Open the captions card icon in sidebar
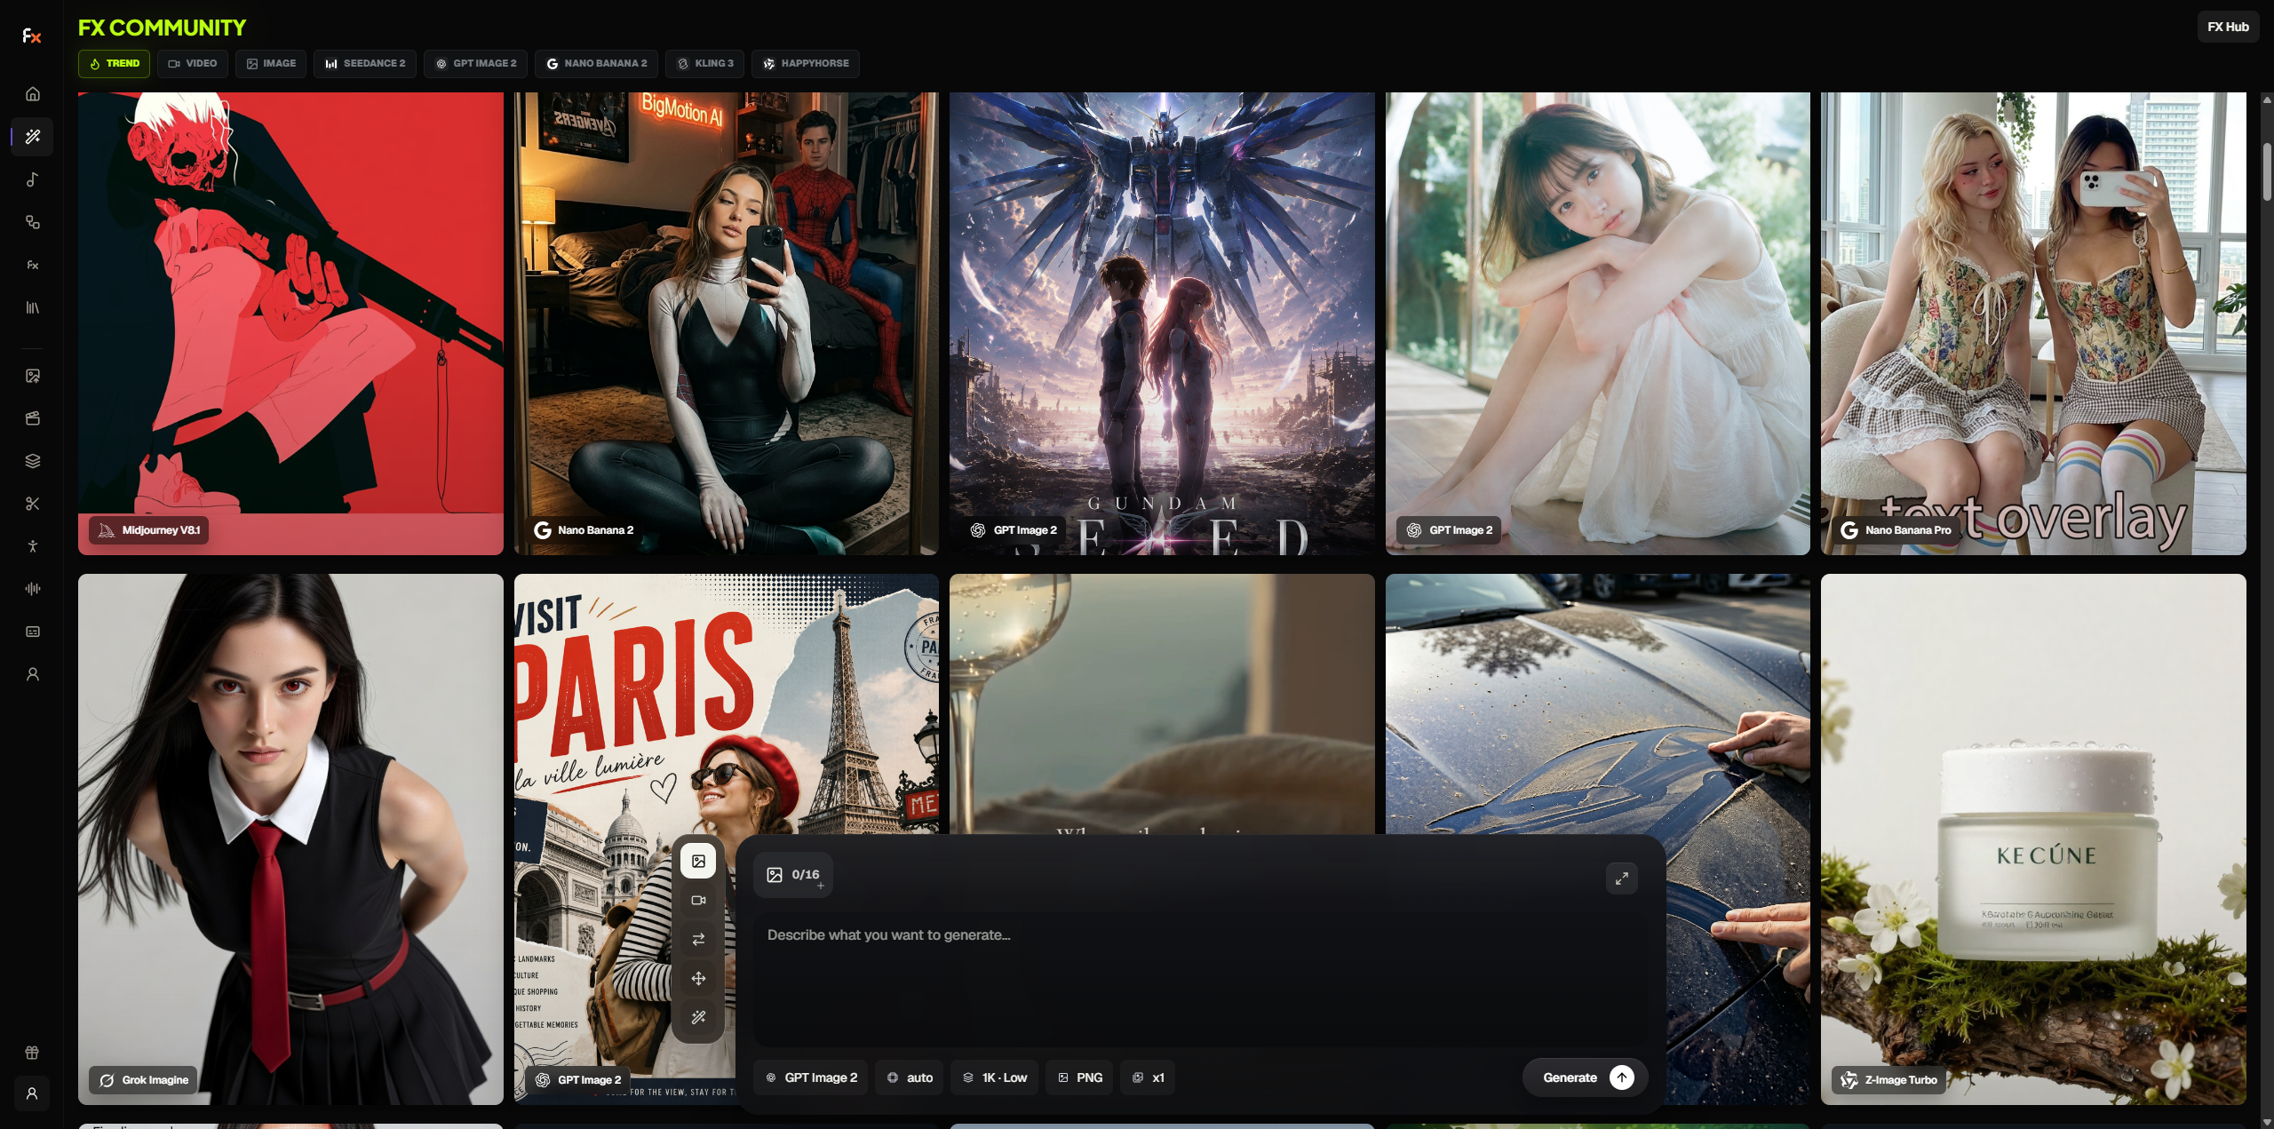This screenshot has height=1129, width=2274. [x=33, y=632]
